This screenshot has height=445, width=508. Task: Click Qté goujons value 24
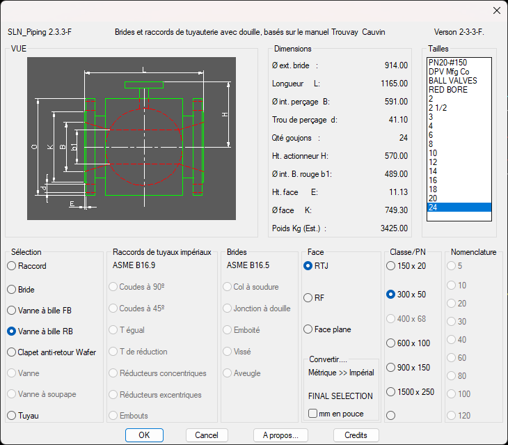click(404, 138)
